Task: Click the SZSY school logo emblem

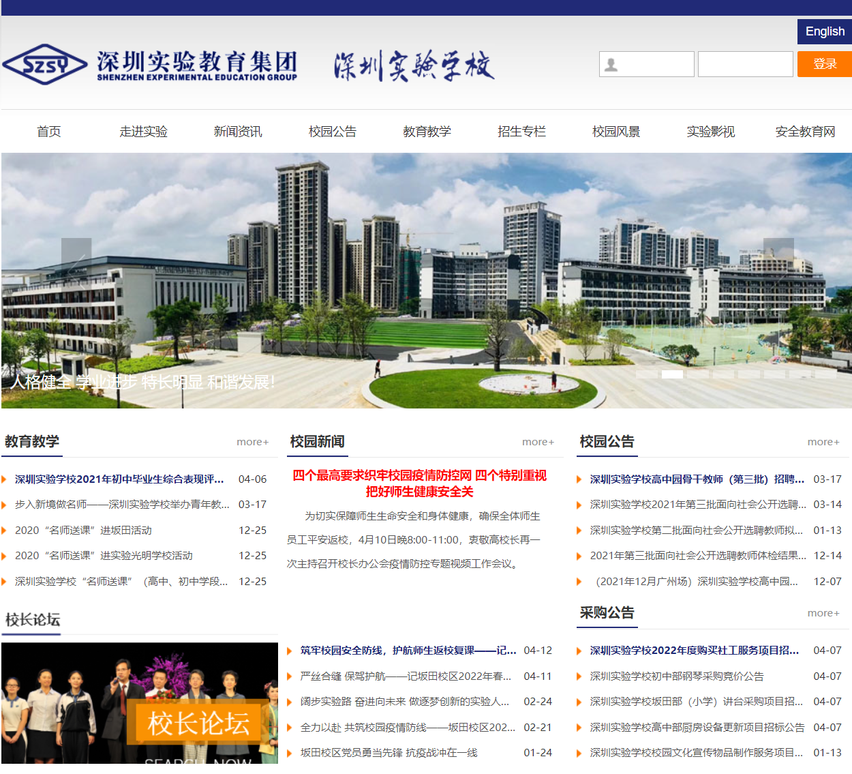Action: coord(45,65)
